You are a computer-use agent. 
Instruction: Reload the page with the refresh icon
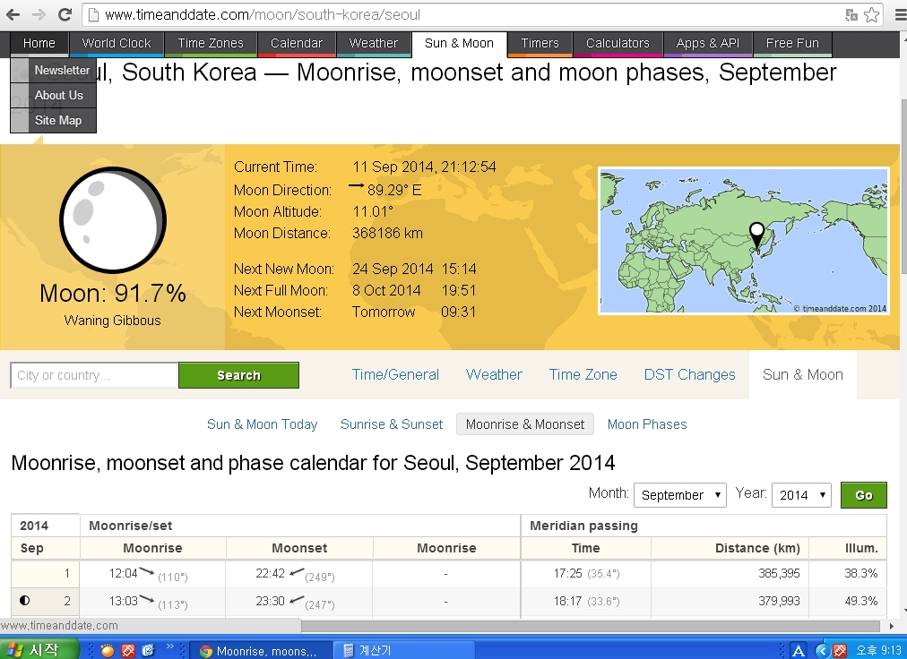pos(65,15)
